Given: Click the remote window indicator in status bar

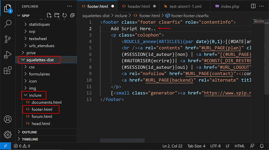Looking at the screenshot, I should point(5,146).
